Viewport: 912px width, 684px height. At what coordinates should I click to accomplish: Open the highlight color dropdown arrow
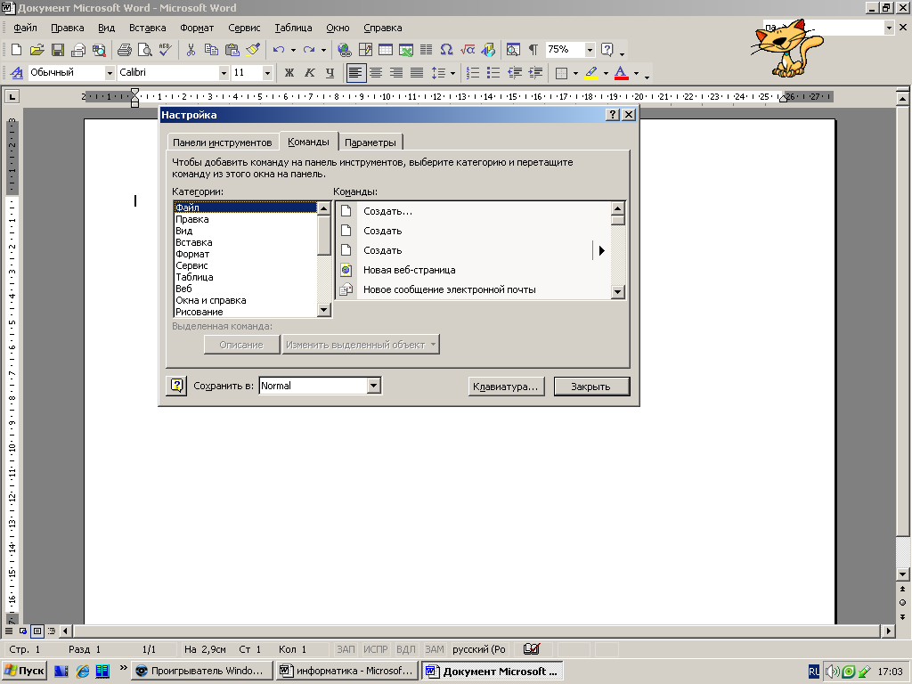click(606, 73)
